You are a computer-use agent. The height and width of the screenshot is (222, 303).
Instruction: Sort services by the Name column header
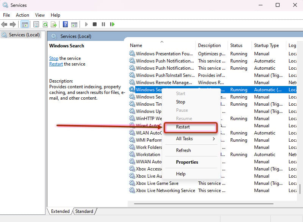pyautogui.click(x=162, y=45)
